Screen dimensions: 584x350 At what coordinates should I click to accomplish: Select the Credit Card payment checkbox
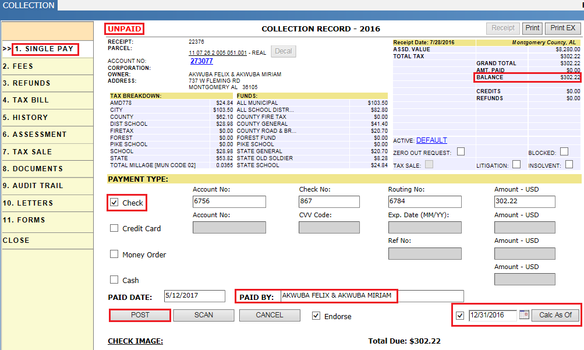114,228
